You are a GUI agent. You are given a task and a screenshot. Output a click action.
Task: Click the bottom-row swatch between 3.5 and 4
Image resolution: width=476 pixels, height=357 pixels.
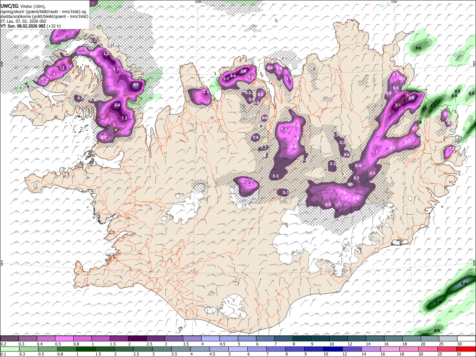[180, 349]
